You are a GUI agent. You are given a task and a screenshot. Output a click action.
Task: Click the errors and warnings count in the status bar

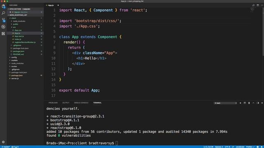click(15, 147)
